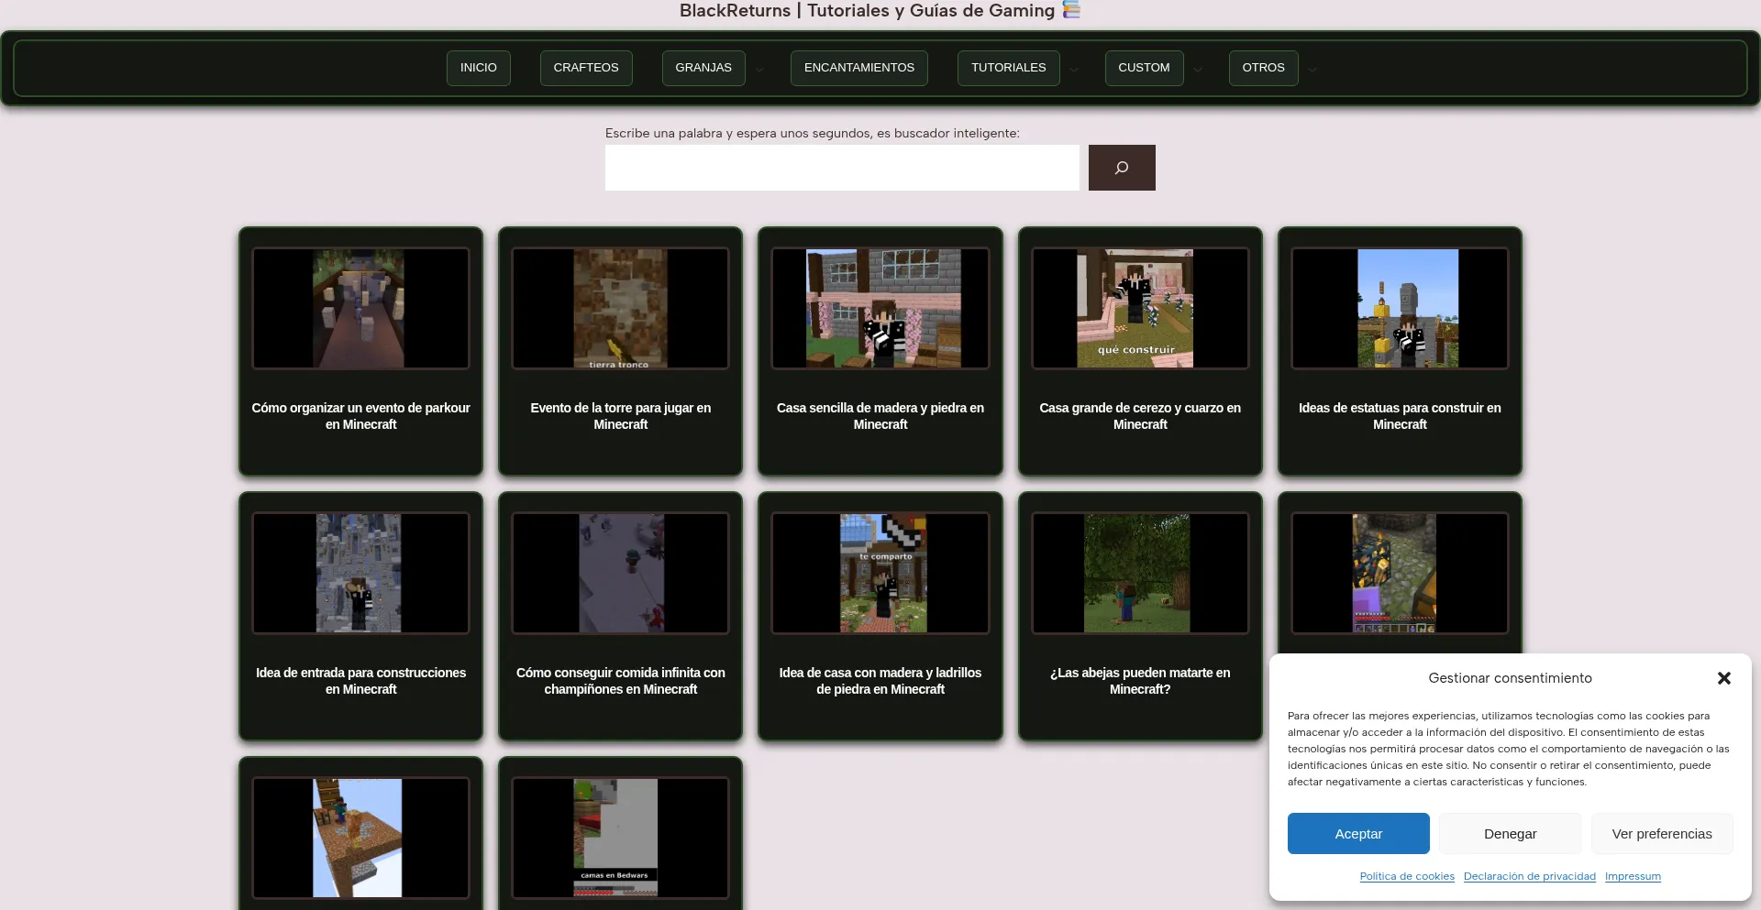Viewport: 1761px width, 910px height.
Task: Open the casa madera y ladrillos thumbnail
Action: tap(880, 574)
